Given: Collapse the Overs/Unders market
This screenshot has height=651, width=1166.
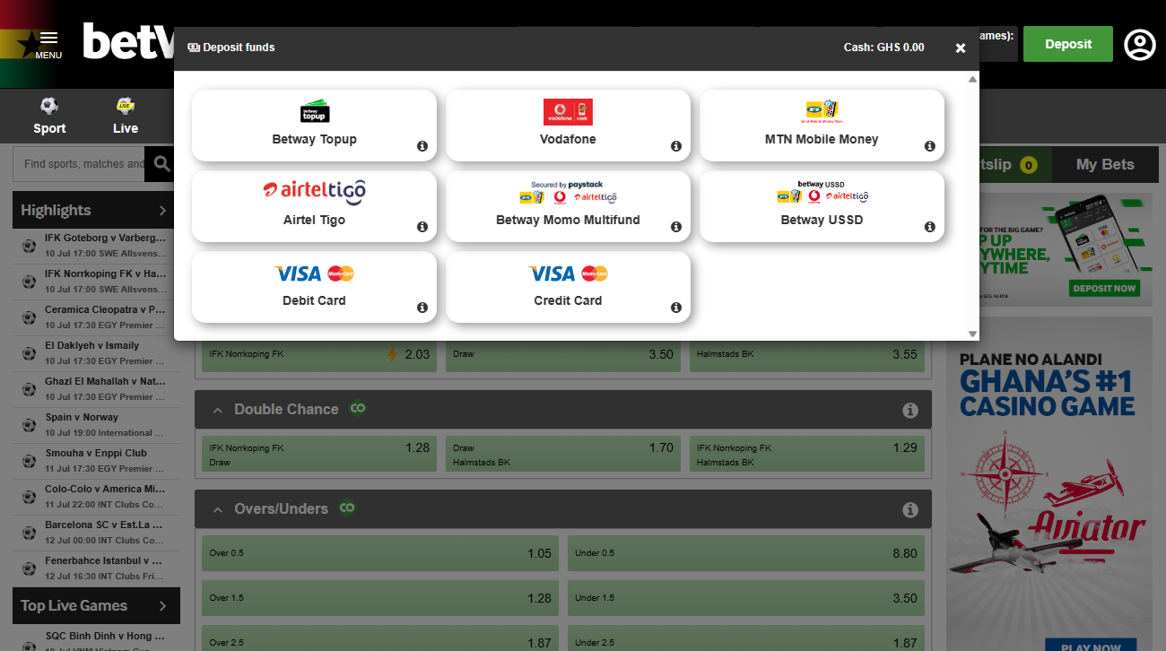Looking at the screenshot, I should point(217,509).
